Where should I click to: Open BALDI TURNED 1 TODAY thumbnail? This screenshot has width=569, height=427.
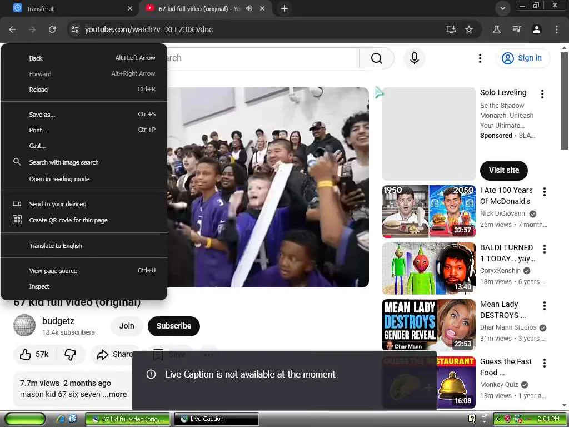point(429,269)
